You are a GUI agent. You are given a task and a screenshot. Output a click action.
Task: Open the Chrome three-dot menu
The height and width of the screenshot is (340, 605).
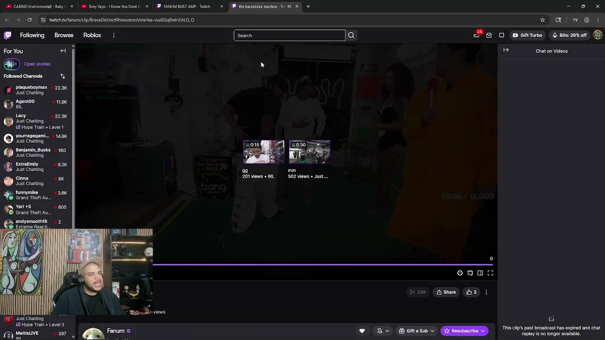click(x=598, y=20)
